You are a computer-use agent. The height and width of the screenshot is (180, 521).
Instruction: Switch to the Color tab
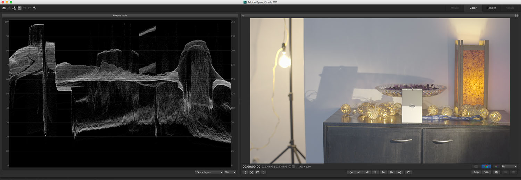pyautogui.click(x=473, y=8)
